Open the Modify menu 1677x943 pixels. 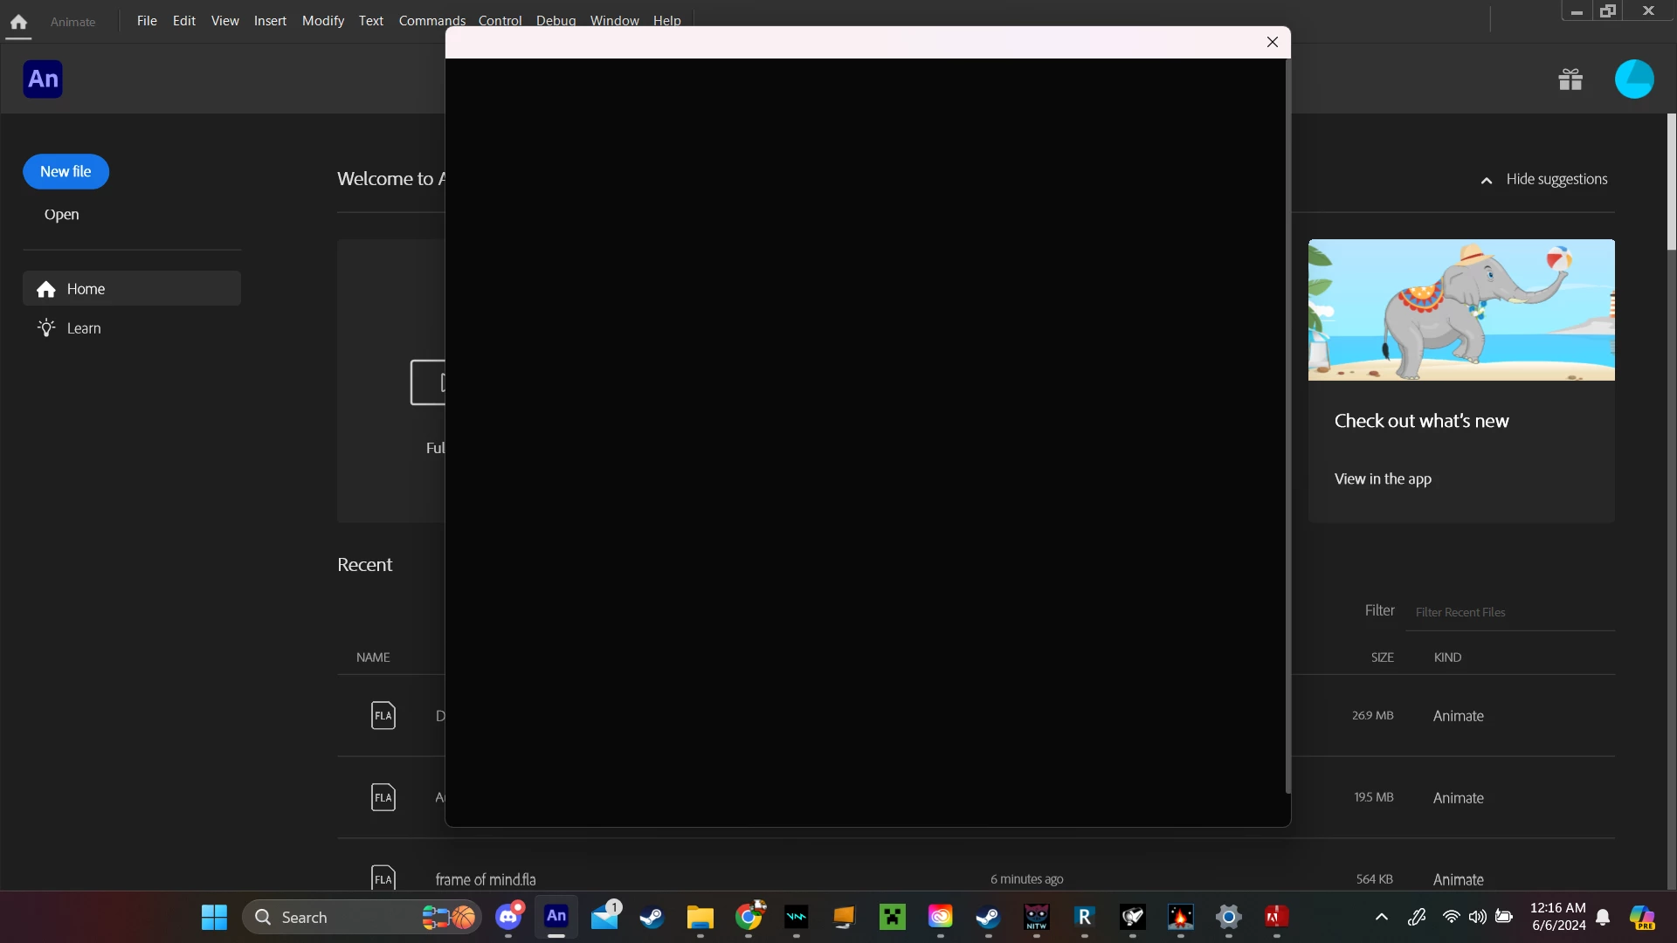click(322, 21)
